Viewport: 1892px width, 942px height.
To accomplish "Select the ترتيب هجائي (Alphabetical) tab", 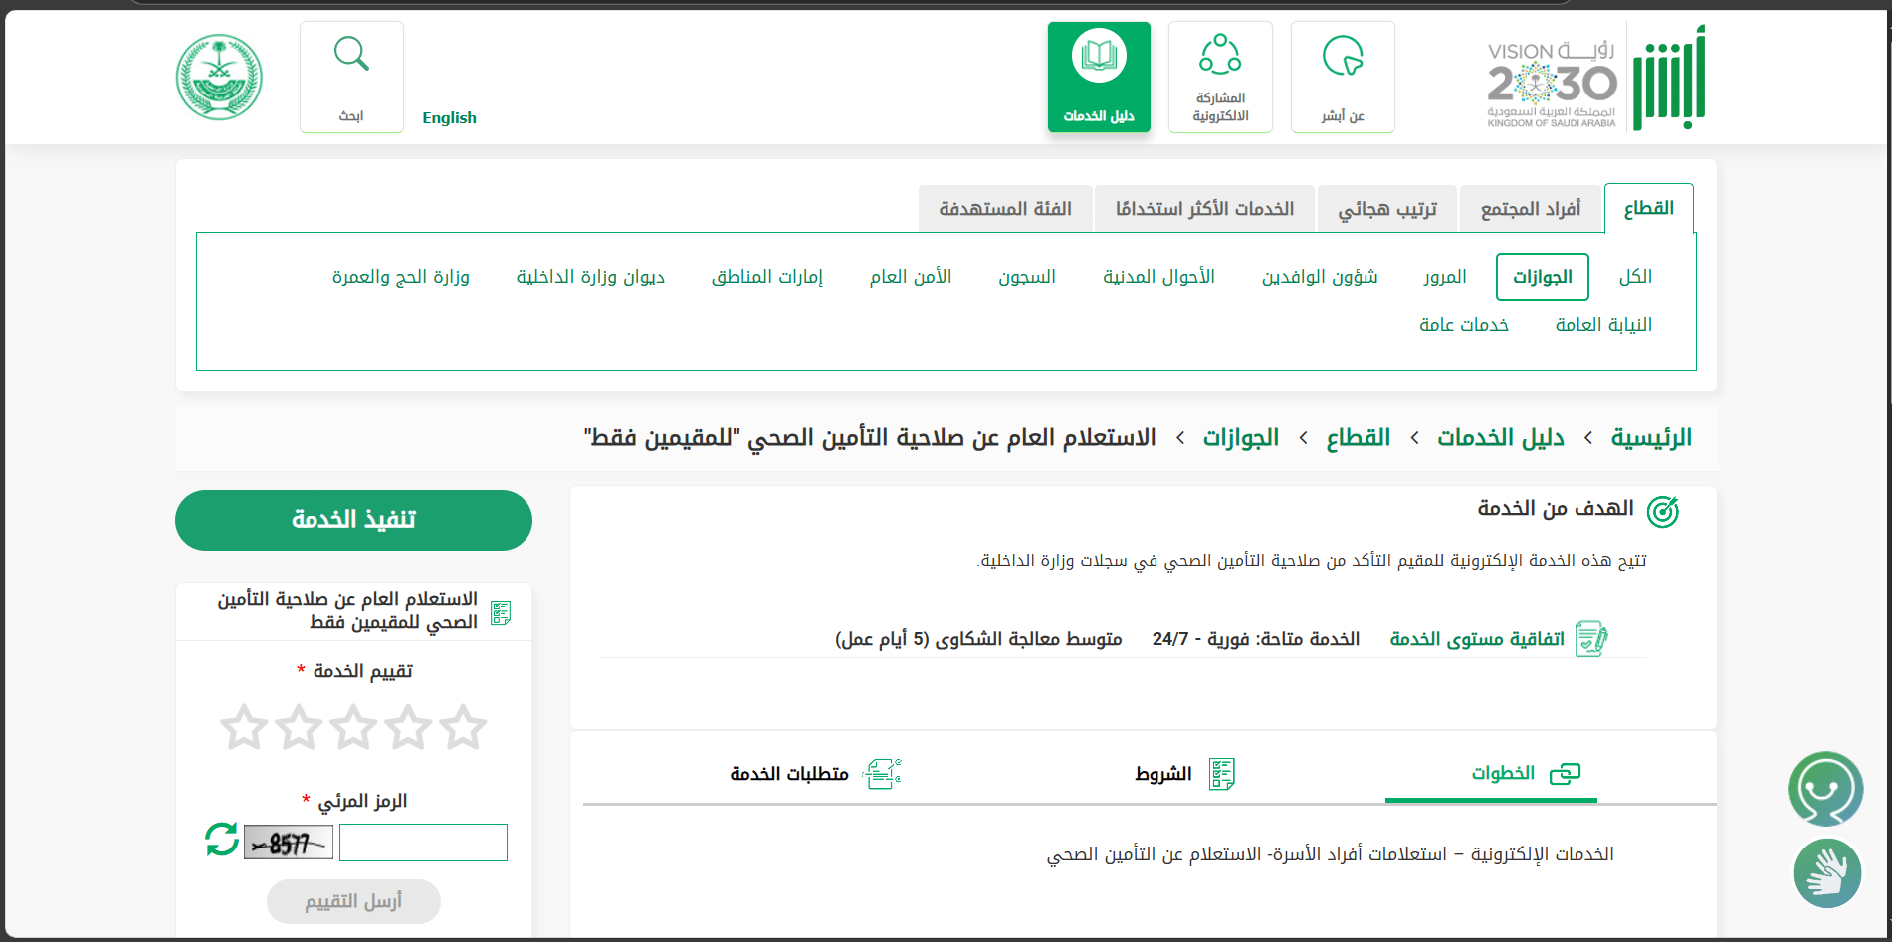I will coord(1387,209).
